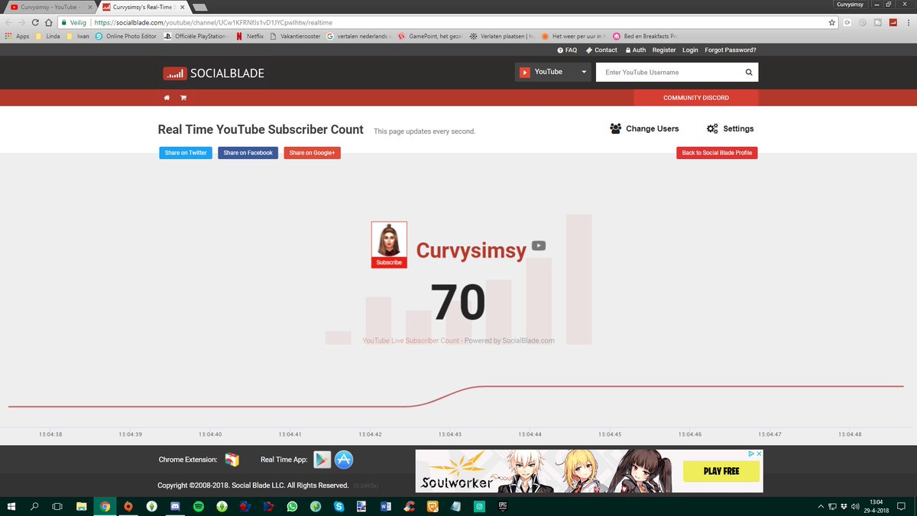This screenshot has width=917, height=516.
Task: Open a new Chrome tab
Action: pos(201,8)
